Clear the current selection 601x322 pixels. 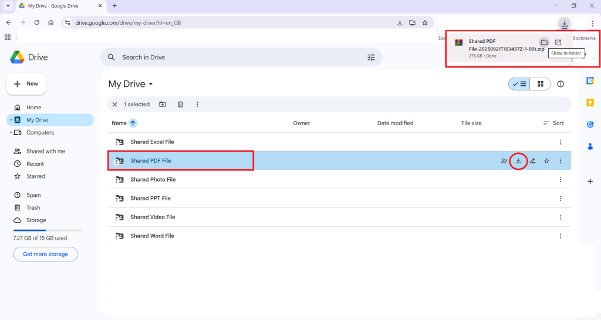point(114,105)
